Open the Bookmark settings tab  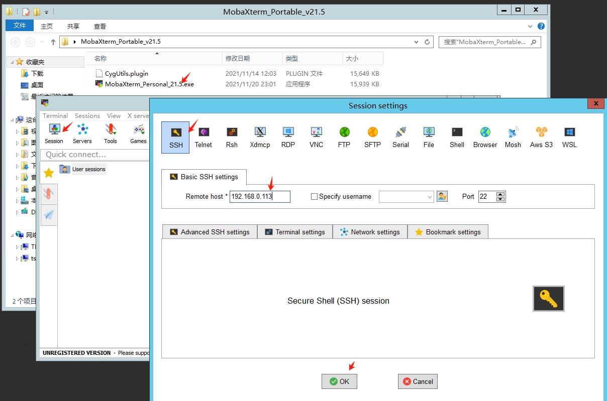[448, 232]
